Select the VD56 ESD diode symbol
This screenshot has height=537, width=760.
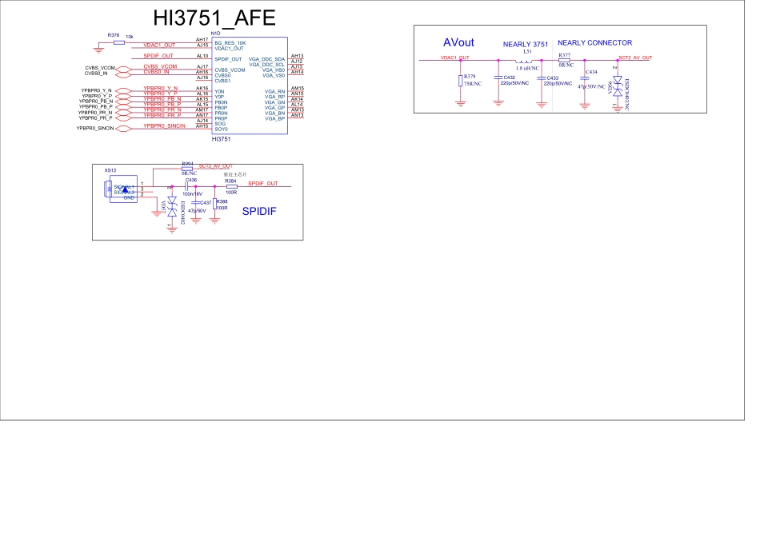(x=618, y=87)
